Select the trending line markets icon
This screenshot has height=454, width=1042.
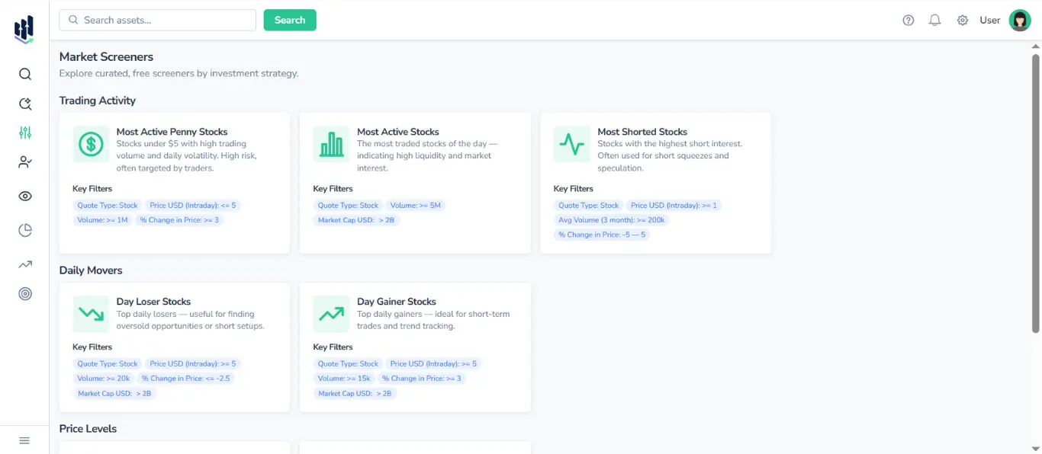(24, 264)
